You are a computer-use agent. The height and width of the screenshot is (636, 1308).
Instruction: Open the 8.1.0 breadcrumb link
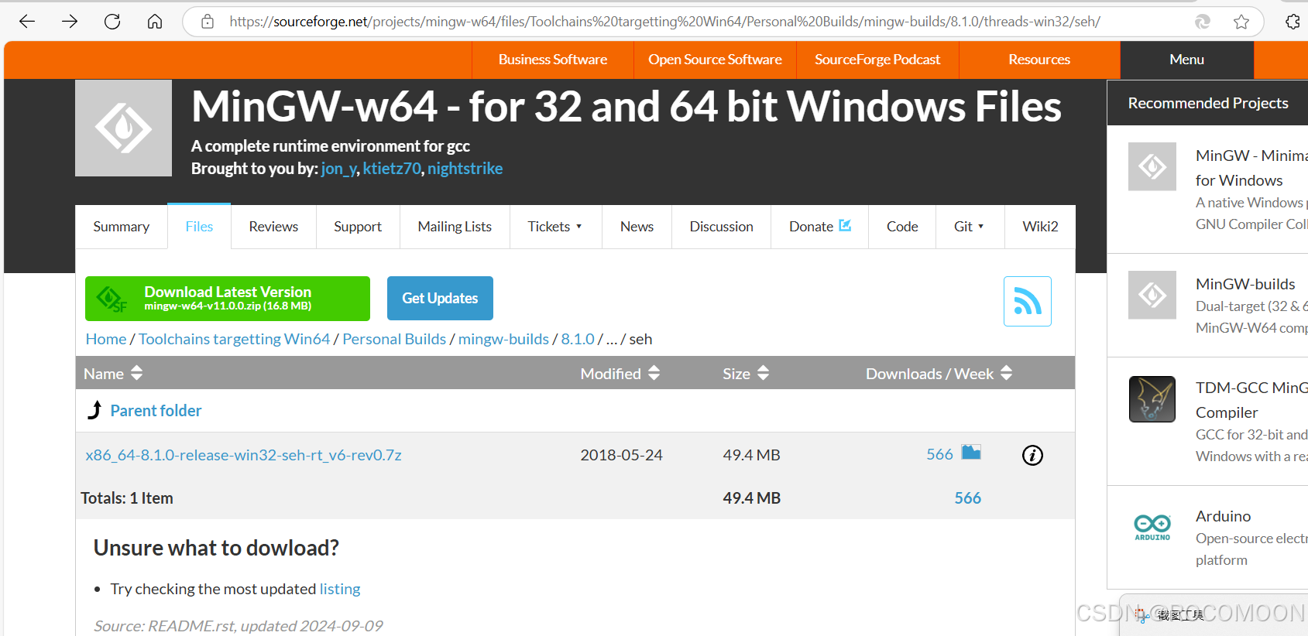pos(578,339)
